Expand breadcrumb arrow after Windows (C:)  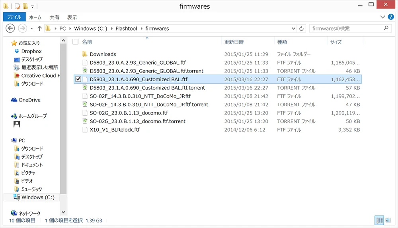click(111, 29)
